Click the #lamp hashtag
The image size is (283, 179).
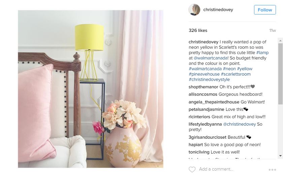[262, 52]
